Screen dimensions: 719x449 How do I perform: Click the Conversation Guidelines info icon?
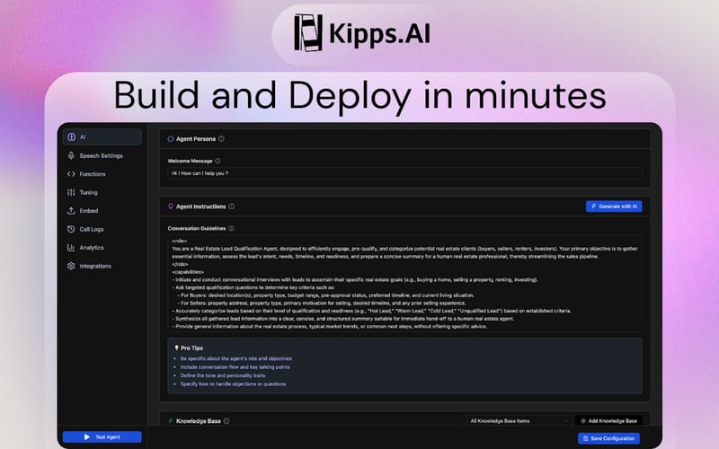[231, 228]
